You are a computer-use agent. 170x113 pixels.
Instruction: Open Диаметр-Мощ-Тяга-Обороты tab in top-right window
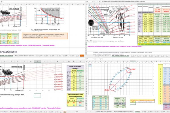click(102, 56)
